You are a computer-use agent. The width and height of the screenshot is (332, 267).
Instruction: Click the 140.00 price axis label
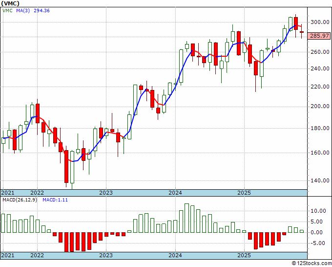coord(320,180)
